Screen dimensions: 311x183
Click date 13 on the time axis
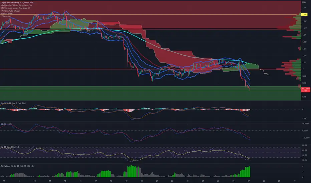pyautogui.click(x=35, y=181)
